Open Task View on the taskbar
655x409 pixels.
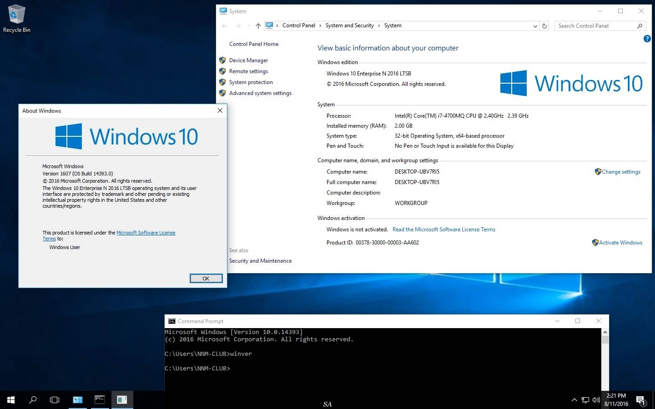pyautogui.click(x=55, y=400)
